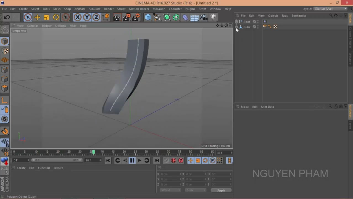Click the timeline playhead at frame 36
This screenshot has height=199, width=353.
(x=93, y=152)
